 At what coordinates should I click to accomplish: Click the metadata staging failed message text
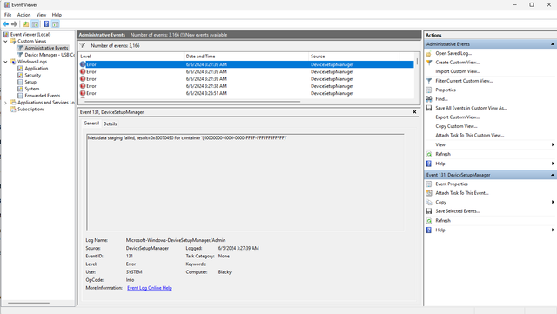[187, 137]
